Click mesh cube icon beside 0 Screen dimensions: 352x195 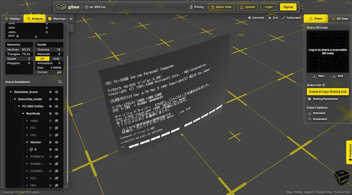point(31,150)
